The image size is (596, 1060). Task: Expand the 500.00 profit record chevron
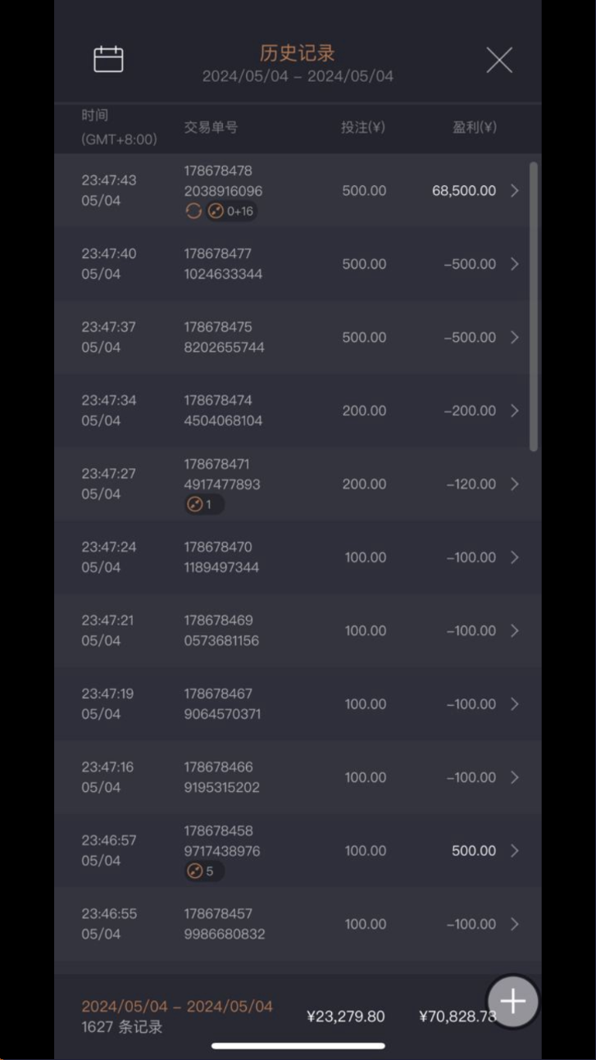(515, 851)
